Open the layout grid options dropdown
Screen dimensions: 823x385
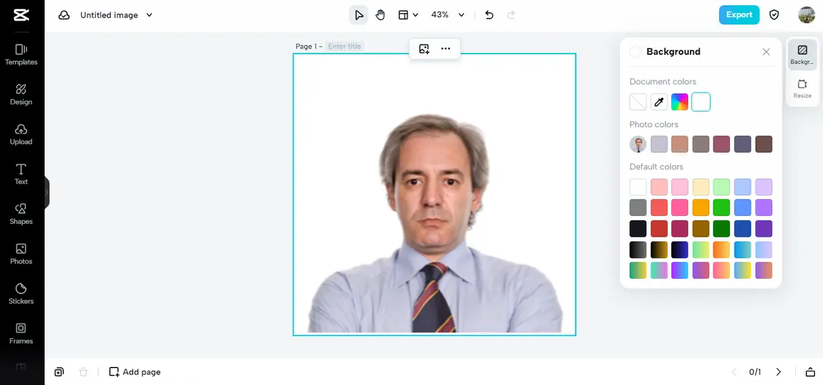click(x=408, y=15)
